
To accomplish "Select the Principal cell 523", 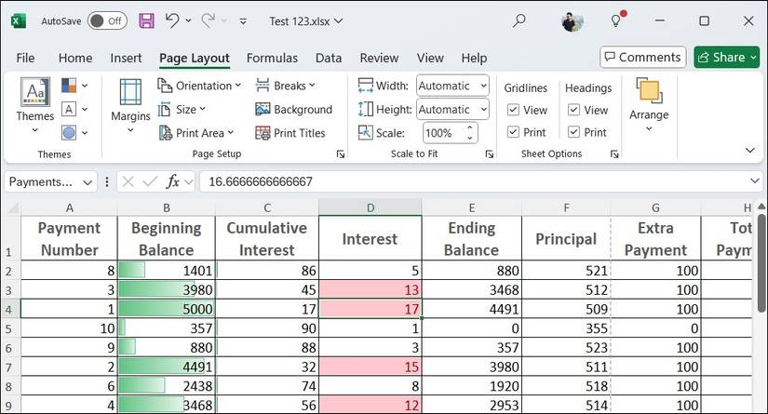I will pos(566,348).
